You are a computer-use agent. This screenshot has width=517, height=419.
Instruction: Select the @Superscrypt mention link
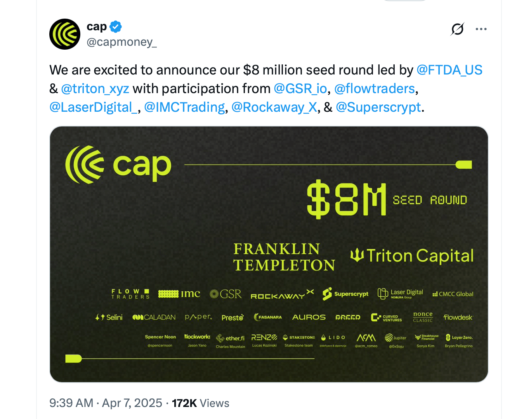pos(378,107)
